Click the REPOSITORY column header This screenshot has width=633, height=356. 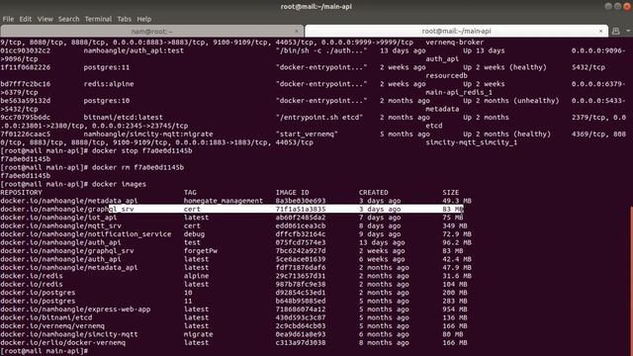point(21,193)
